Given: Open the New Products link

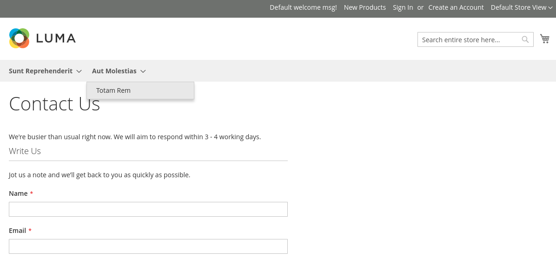Looking at the screenshot, I should (364, 7).
